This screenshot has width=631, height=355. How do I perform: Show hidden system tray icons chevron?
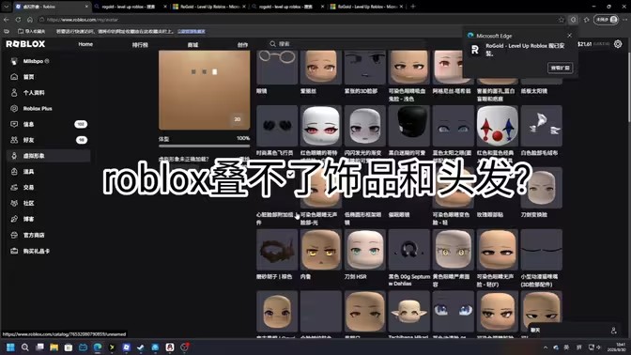(x=546, y=347)
